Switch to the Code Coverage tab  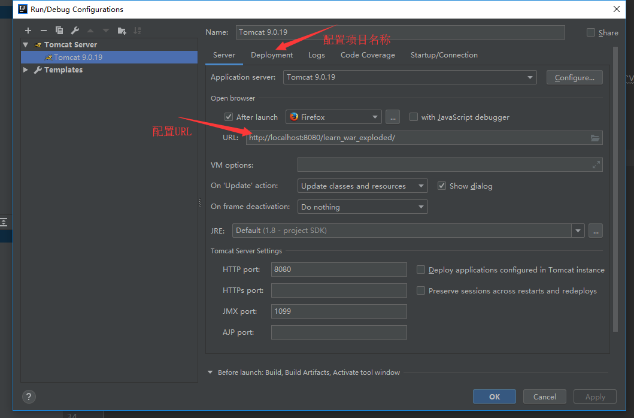[368, 55]
